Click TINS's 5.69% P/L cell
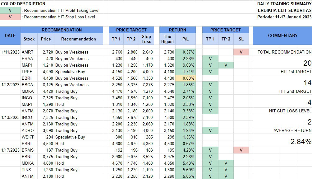The image size is (312, 179). 186,170
